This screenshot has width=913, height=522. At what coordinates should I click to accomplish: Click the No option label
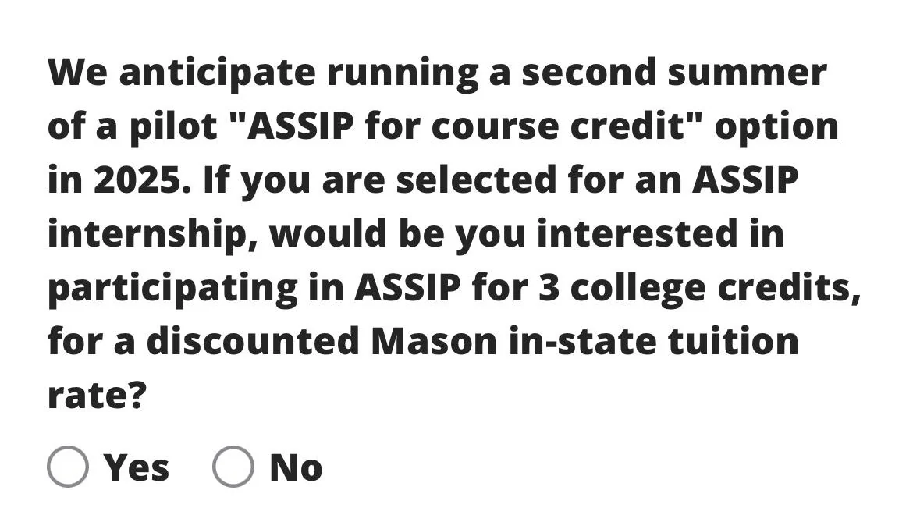(x=295, y=466)
